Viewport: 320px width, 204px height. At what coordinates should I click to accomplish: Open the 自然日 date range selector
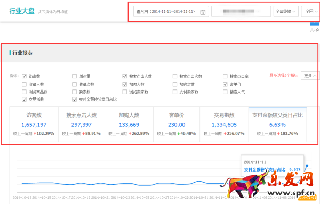click(x=171, y=11)
